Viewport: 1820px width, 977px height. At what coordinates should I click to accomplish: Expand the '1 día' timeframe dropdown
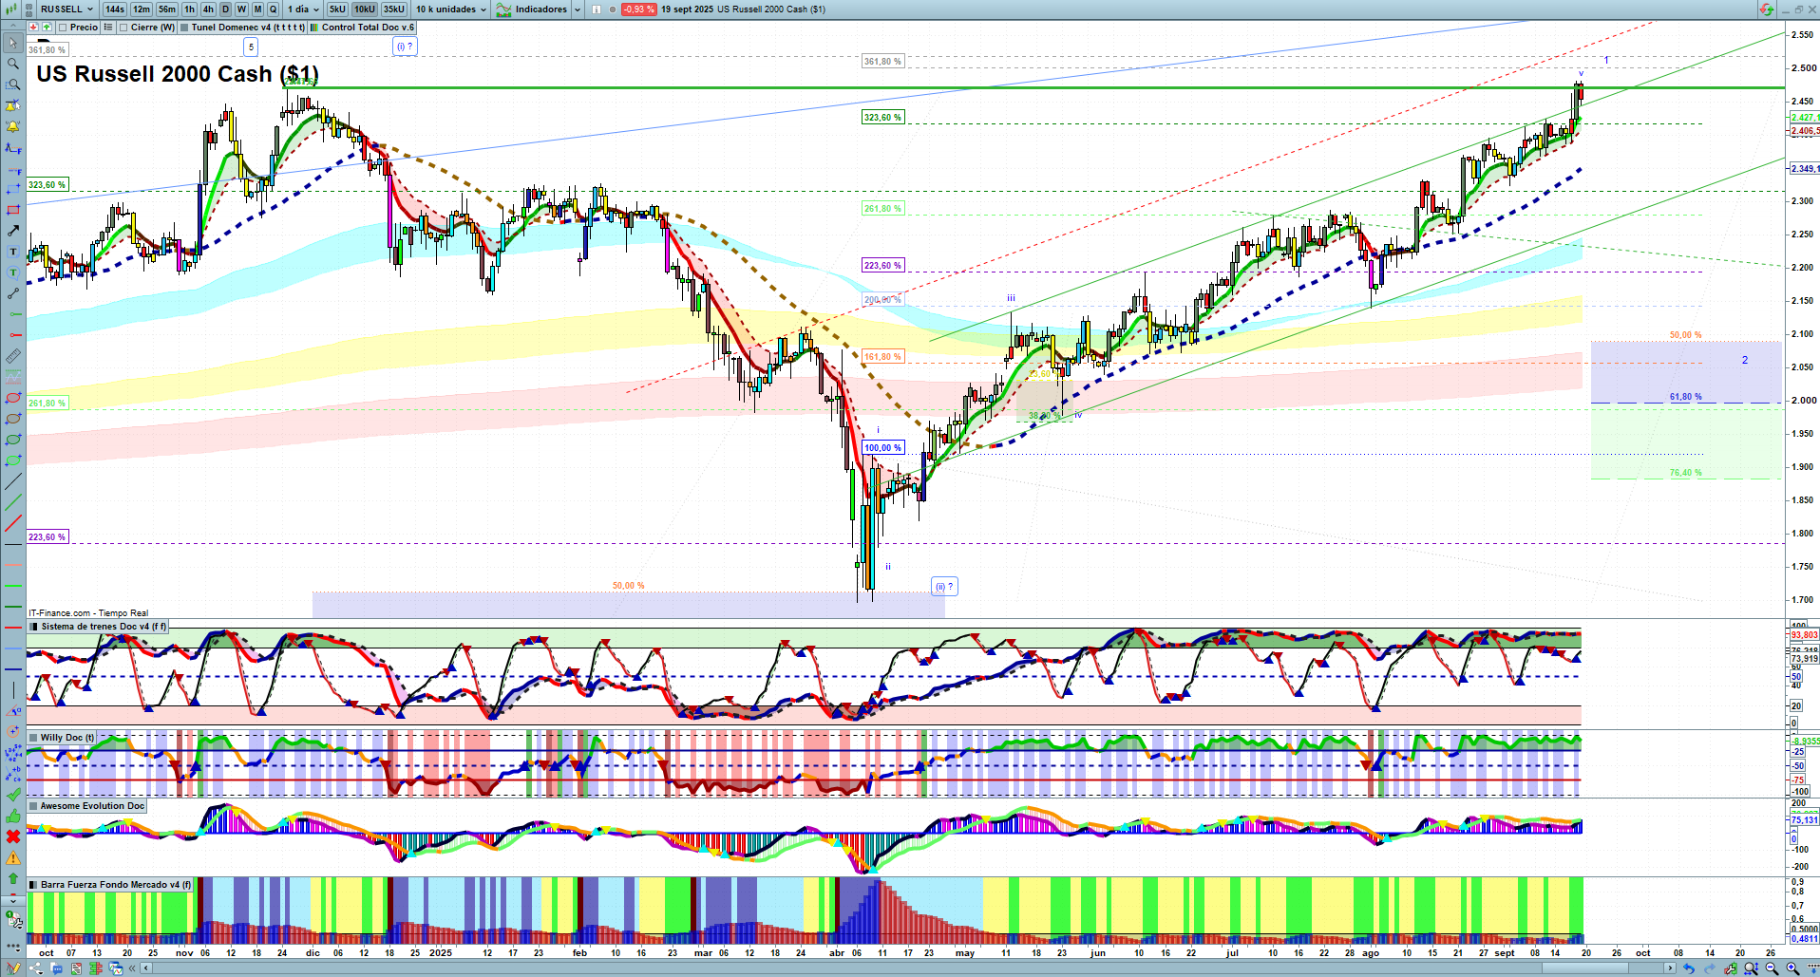click(303, 9)
